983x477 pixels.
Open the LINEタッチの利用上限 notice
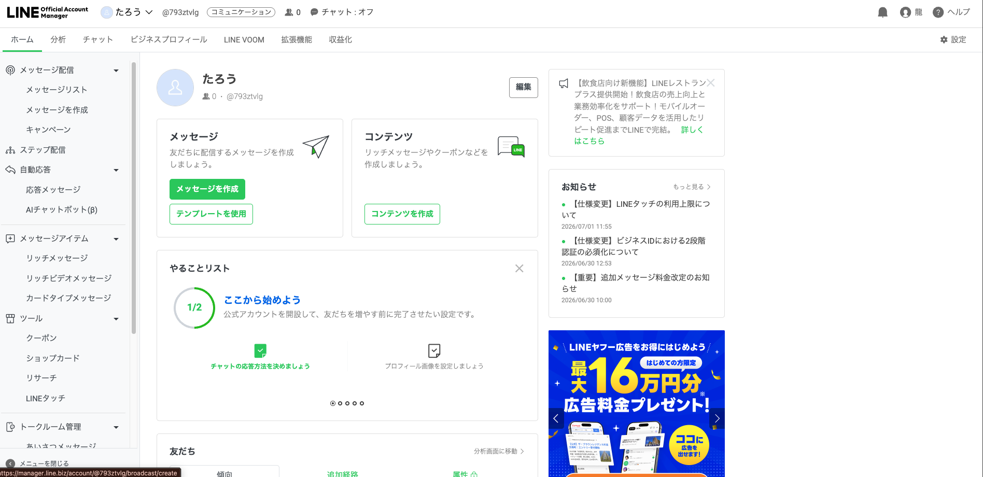pyautogui.click(x=636, y=209)
